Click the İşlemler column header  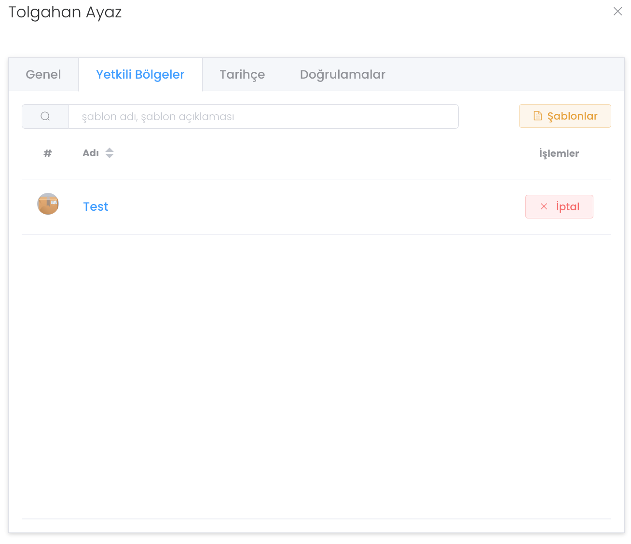coord(559,153)
